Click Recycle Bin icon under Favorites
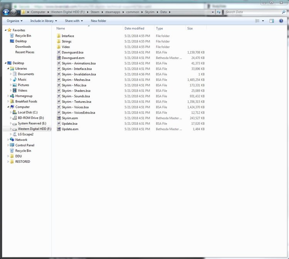The height and width of the screenshot is (259, 289). (12, 35)
